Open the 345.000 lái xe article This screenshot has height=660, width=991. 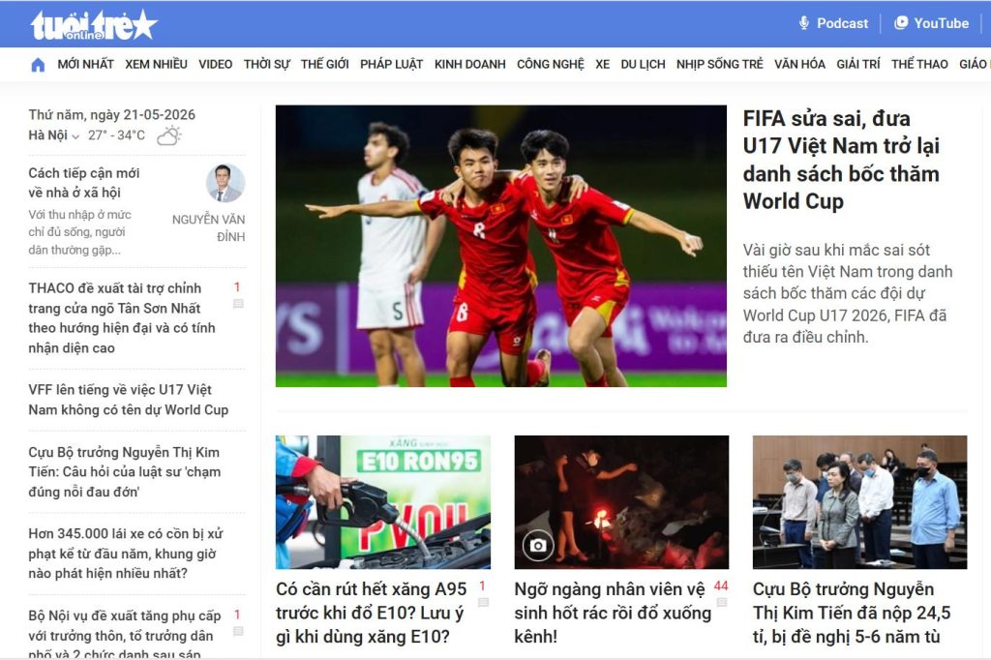tap(126, 554)
